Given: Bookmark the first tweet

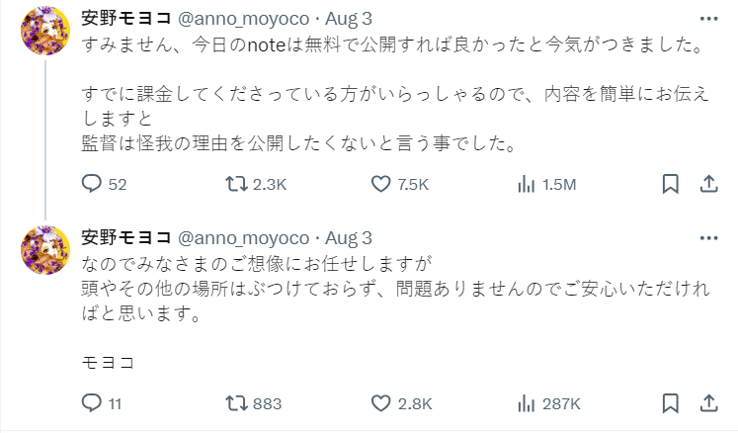Looking at the screenshot, I should (670, 184).
